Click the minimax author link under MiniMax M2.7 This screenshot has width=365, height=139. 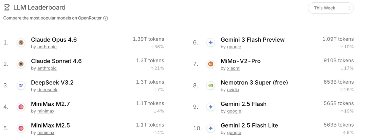pos(46,111)
